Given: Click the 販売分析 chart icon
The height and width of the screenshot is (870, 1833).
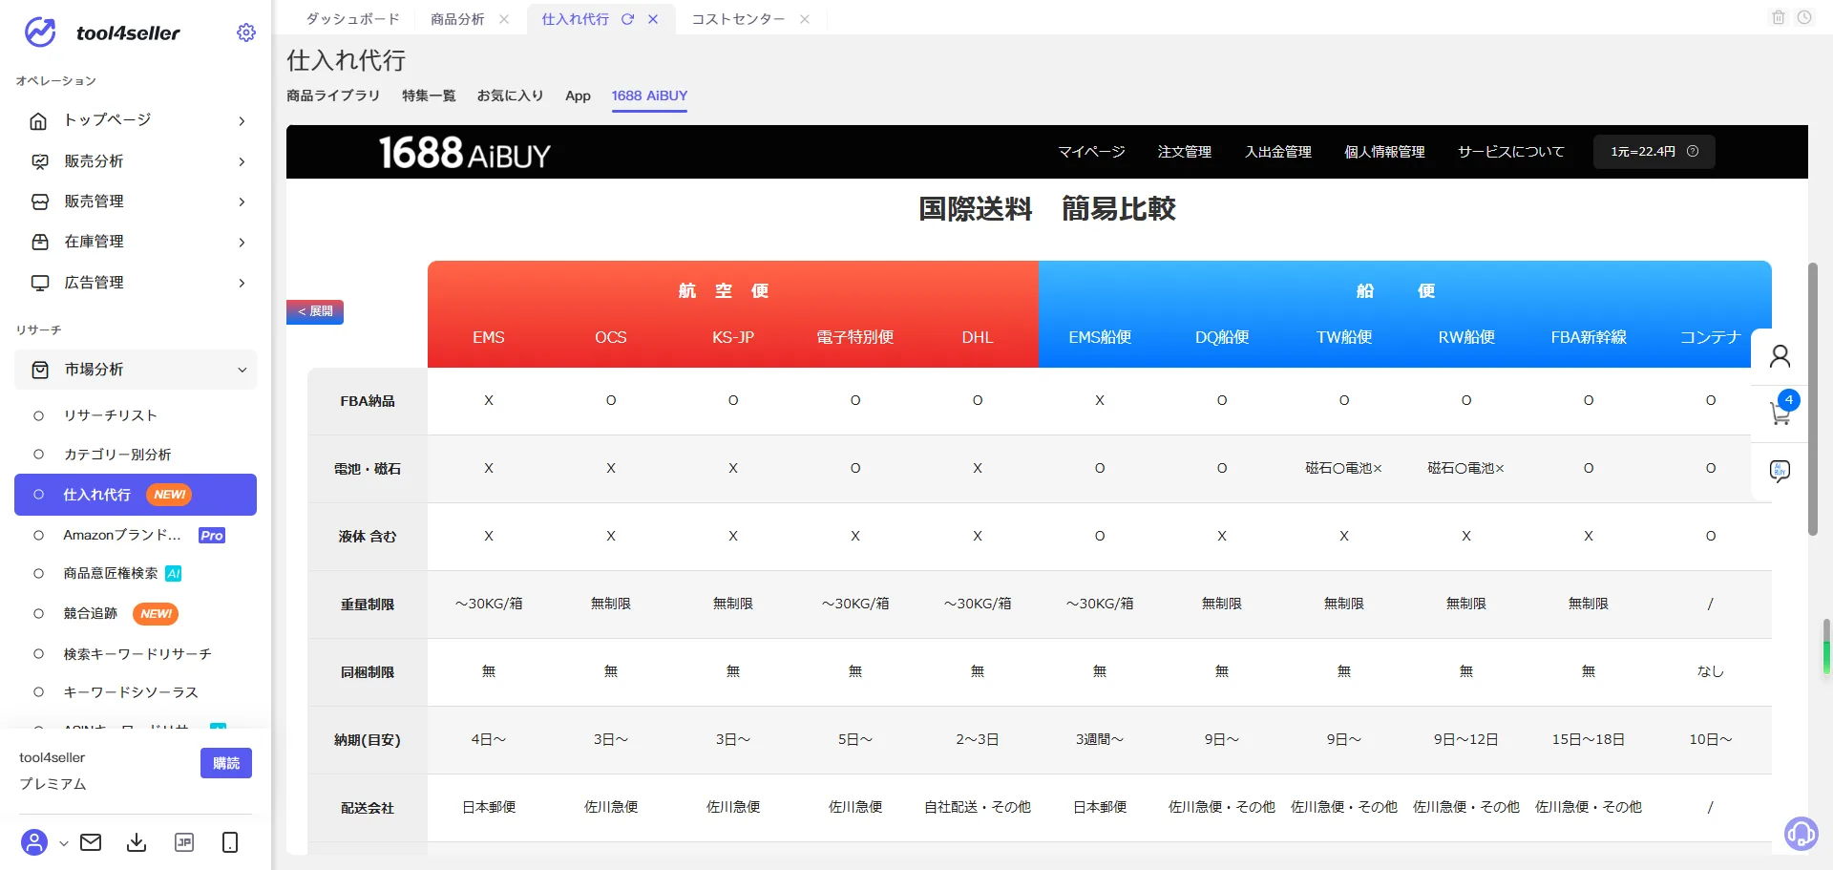Looking at the screenshot, I should click(39, 161).
